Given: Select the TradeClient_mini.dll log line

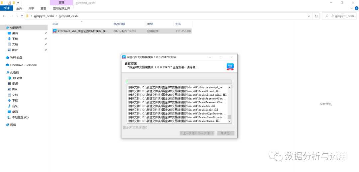Looking at the screenshot, I should click(178, 95).
